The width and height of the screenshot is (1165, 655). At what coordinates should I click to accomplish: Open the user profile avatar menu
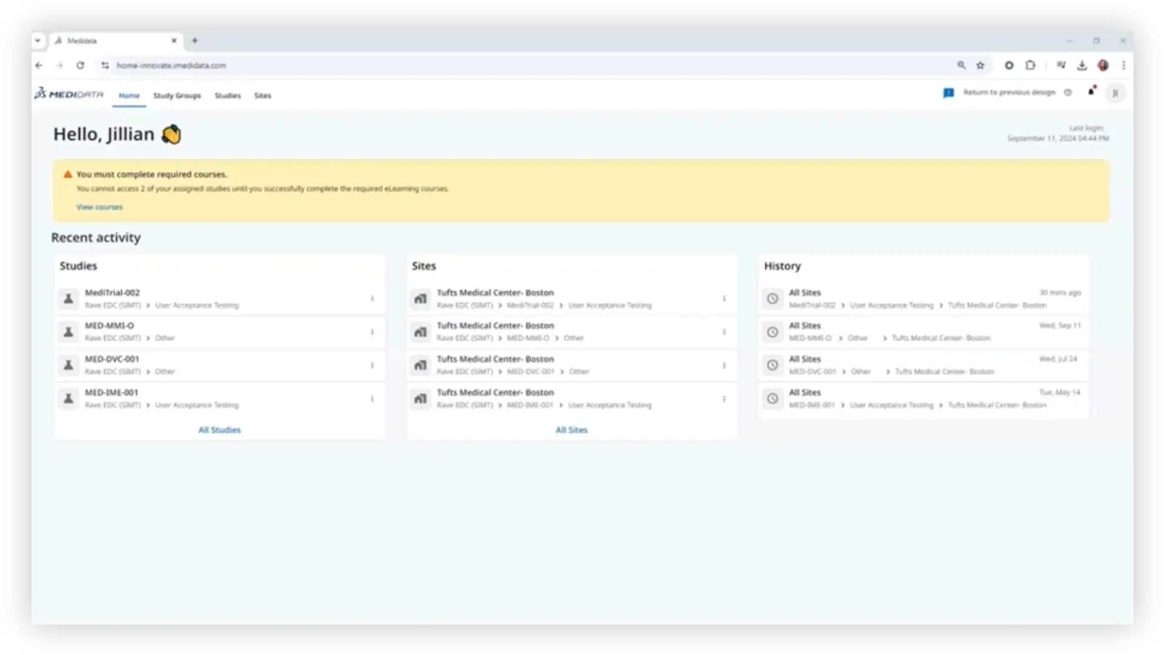1115,93
